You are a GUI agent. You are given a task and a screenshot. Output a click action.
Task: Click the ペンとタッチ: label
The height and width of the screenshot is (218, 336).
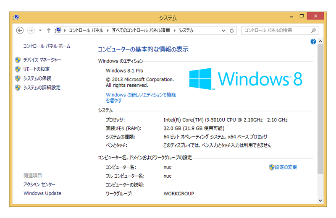click(x=116, y=145)
